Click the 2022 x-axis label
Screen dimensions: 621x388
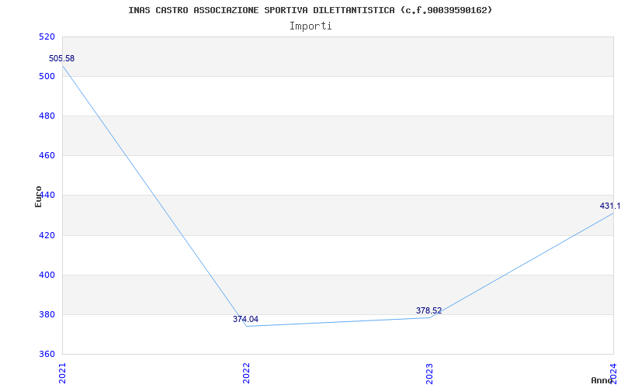[246, 373]
